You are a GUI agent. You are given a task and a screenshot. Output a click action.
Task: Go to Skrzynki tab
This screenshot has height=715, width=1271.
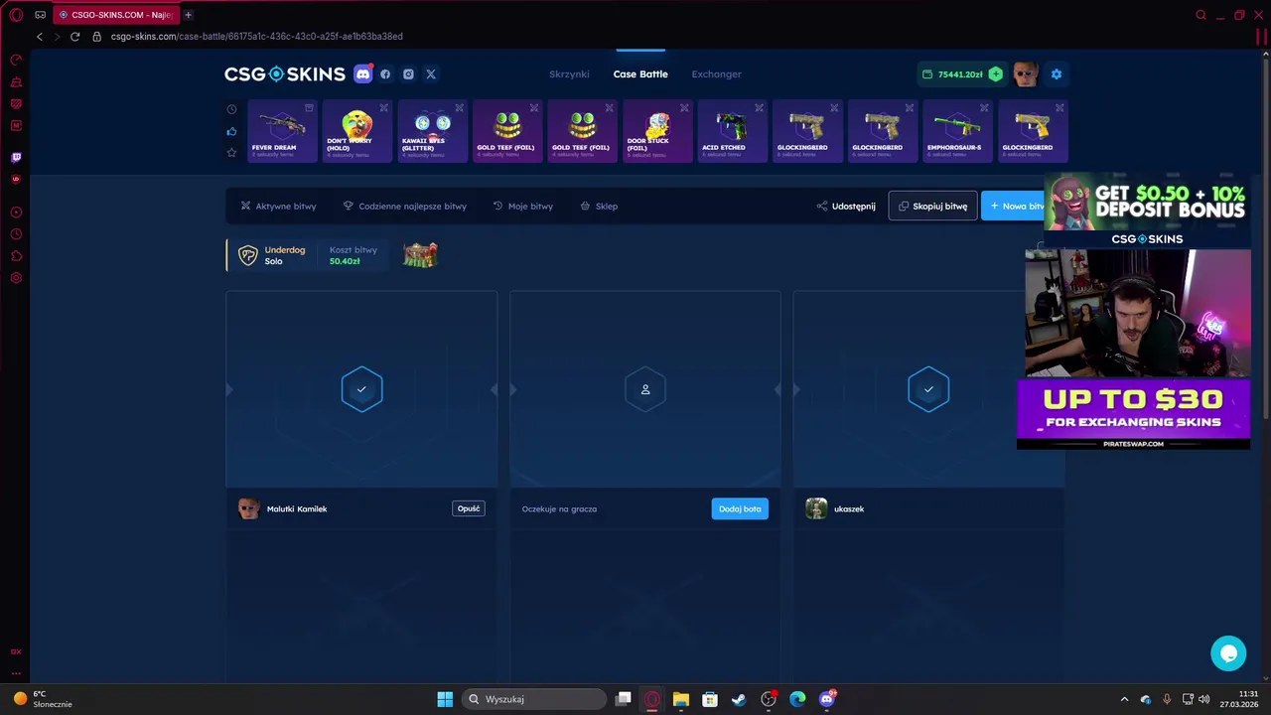tap(569, 73)
